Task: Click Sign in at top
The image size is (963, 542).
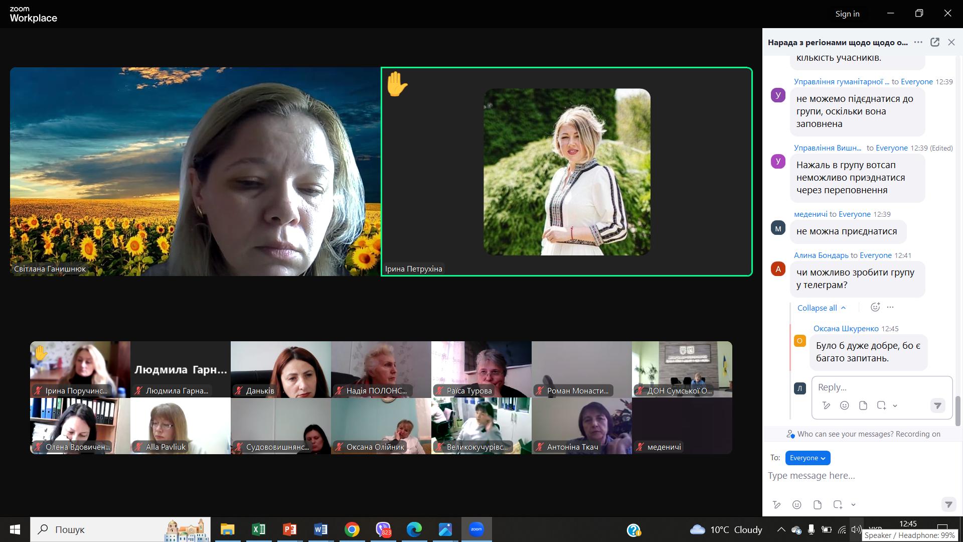Action: [847, 14]
